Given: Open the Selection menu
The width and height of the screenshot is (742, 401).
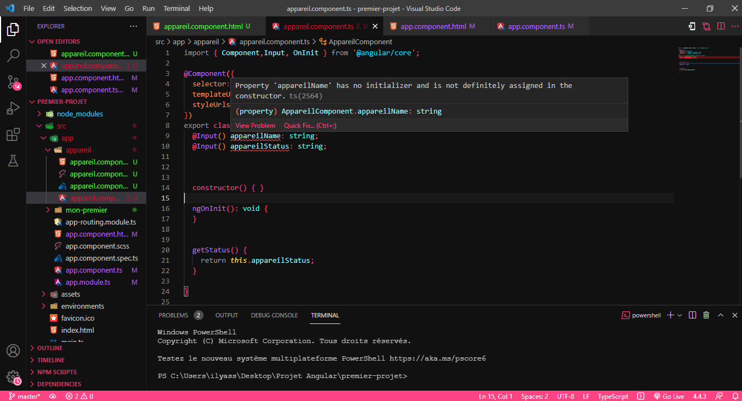Looking at the screenshot, I should pos(78,9).
